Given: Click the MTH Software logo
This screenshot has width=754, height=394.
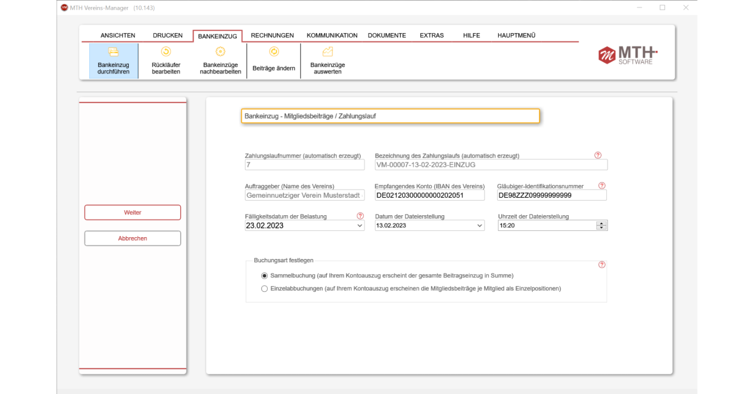Looking at the screenshot, I should coord(628,55).
